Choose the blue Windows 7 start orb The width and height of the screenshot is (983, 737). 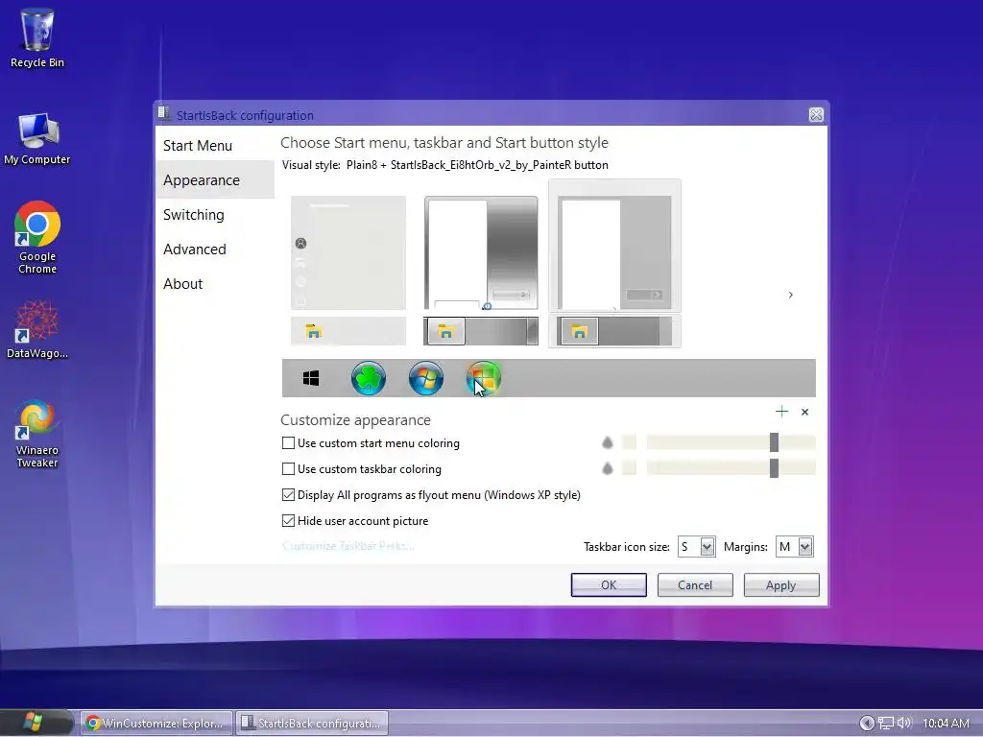[425, 378]
